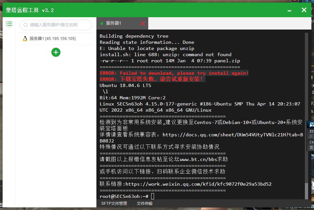Click the green status dot on 服务器1 tab
Image resolution: width=314 pixels, height=210 pixels.
[x=102, y=24]
